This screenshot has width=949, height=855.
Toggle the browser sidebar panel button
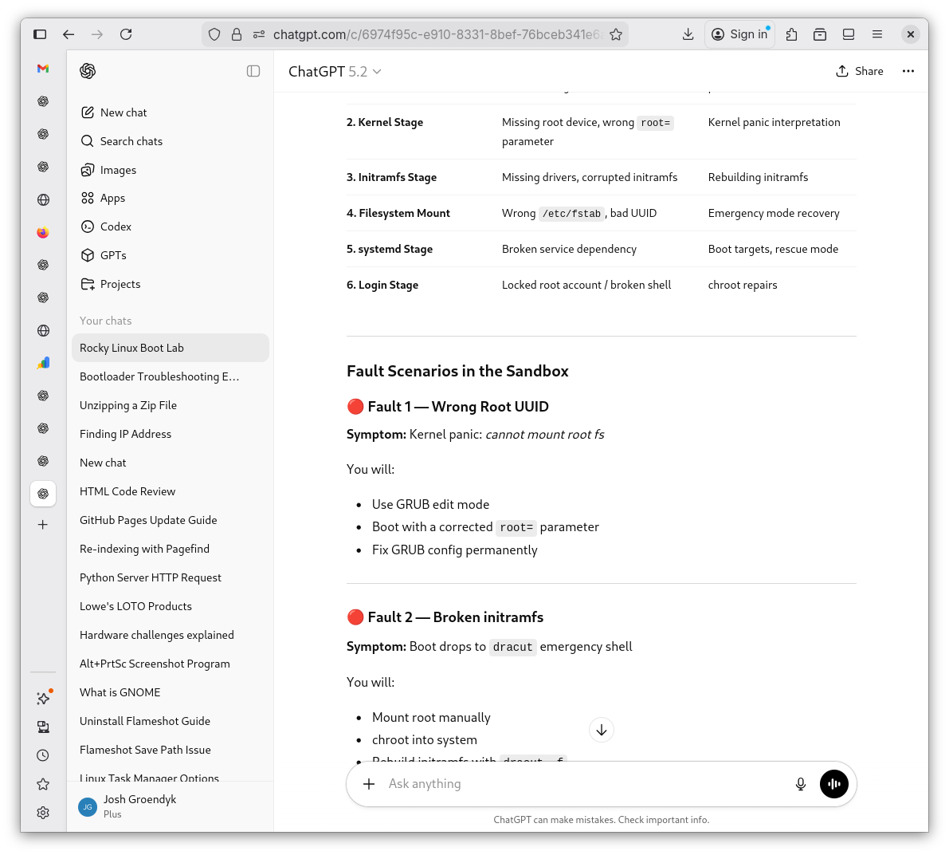(40, 34)
